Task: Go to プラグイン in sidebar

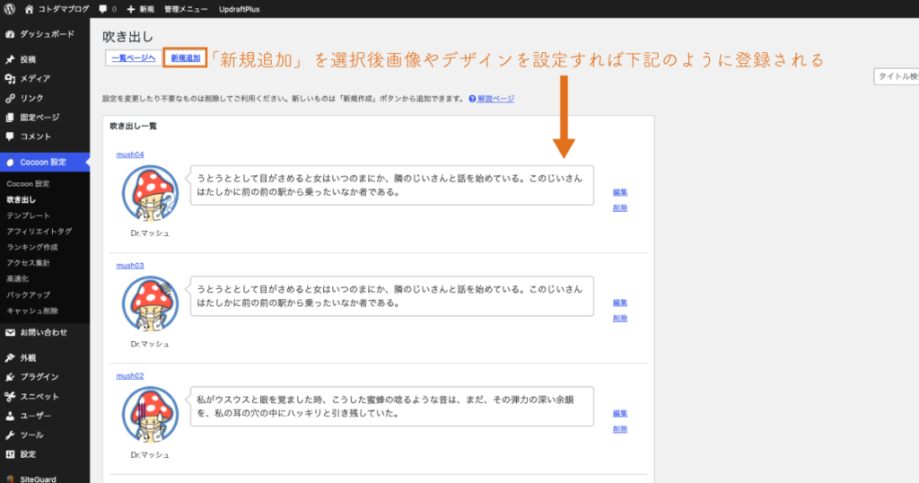Action: 39,377
